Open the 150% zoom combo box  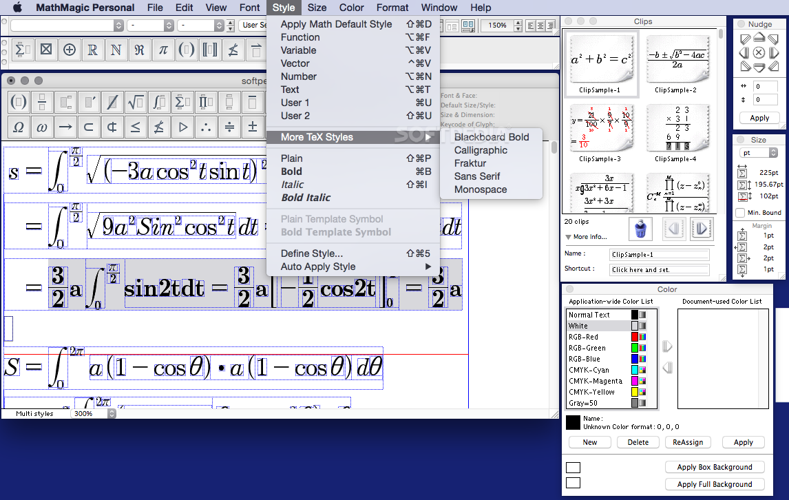(502, 25)
